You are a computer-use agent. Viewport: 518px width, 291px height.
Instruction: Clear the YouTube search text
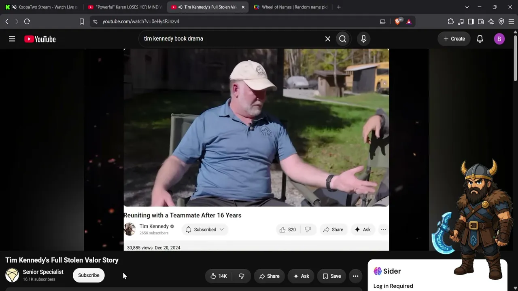tap(328, 39)
